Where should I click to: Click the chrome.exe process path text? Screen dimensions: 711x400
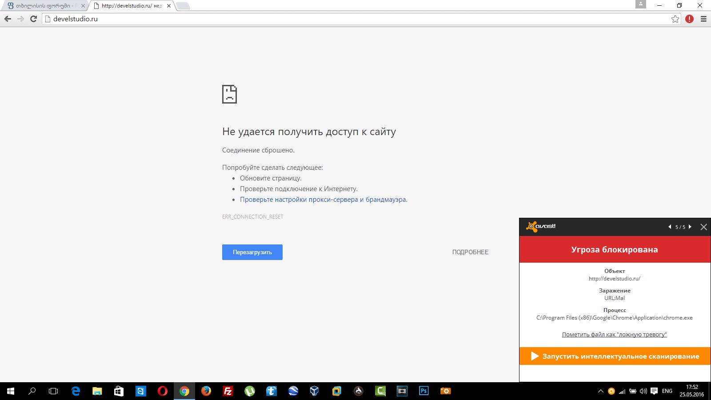615,318
